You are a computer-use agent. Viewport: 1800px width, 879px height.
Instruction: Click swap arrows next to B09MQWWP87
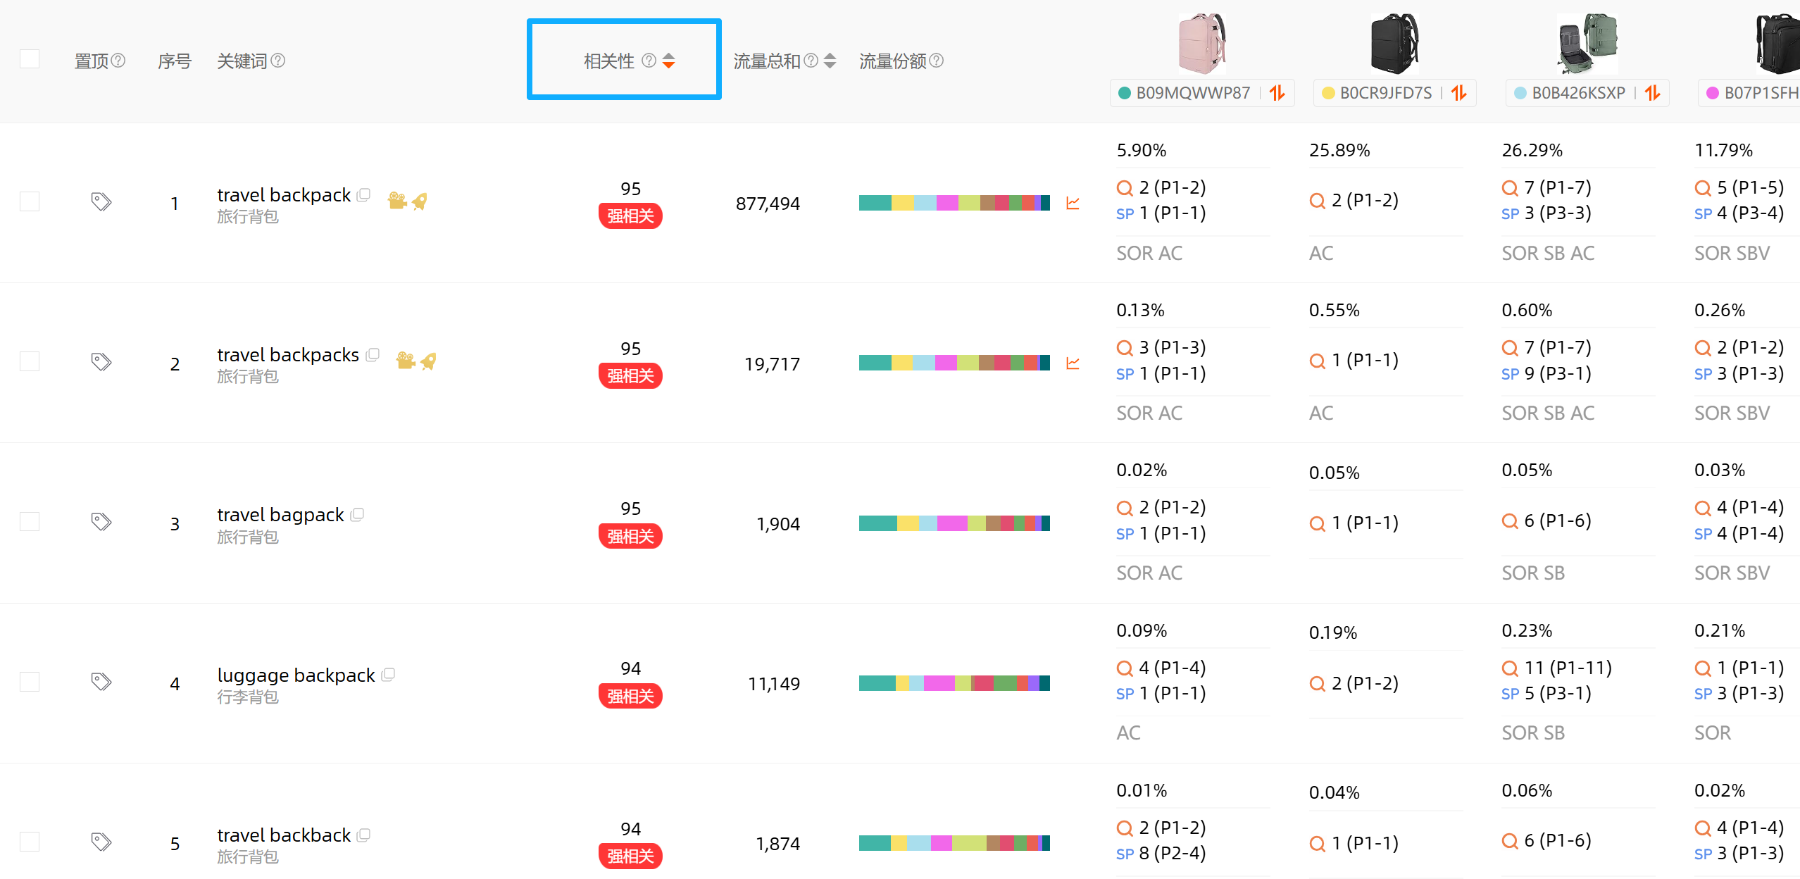pyautogui.click(x=1277, y=93)
